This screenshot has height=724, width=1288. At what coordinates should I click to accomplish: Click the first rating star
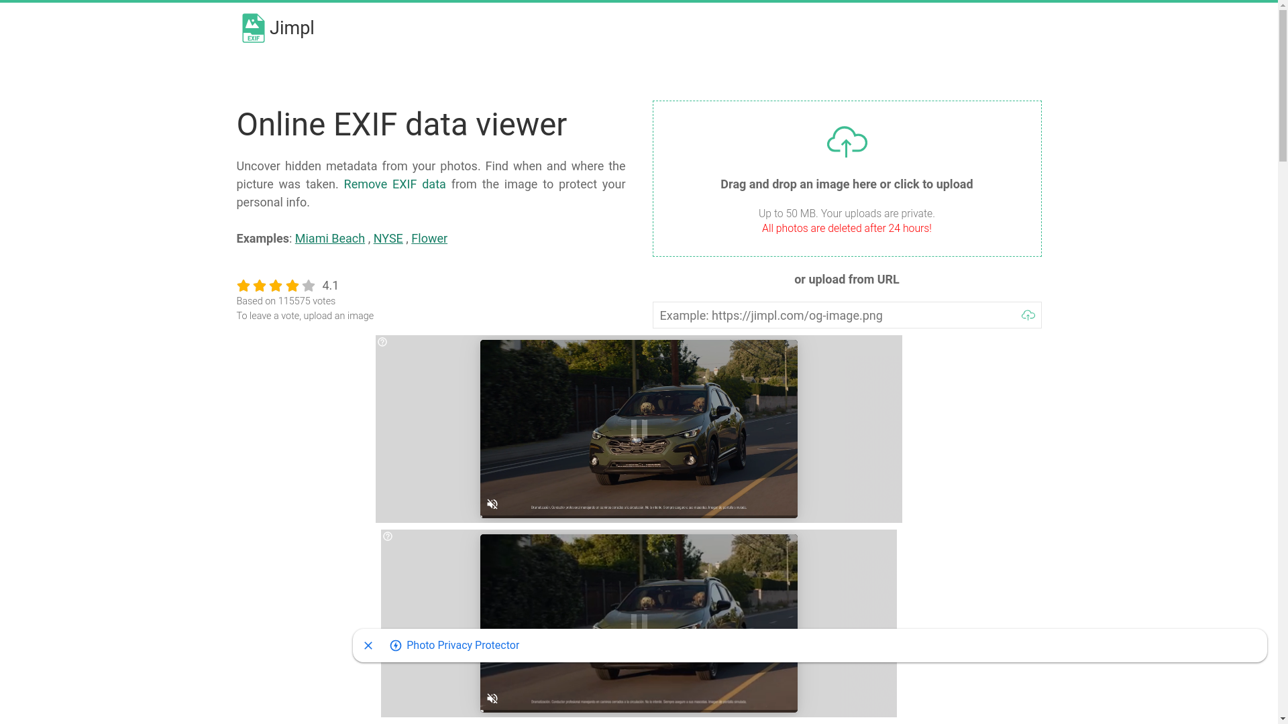pyautogui.click(x=244, y=286)
